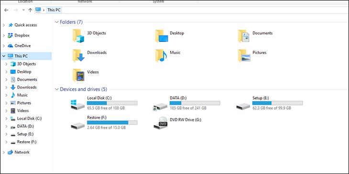349x174 pixels.
Task: Click the Restore (F:) usage bar
Action: click(112, 123)
